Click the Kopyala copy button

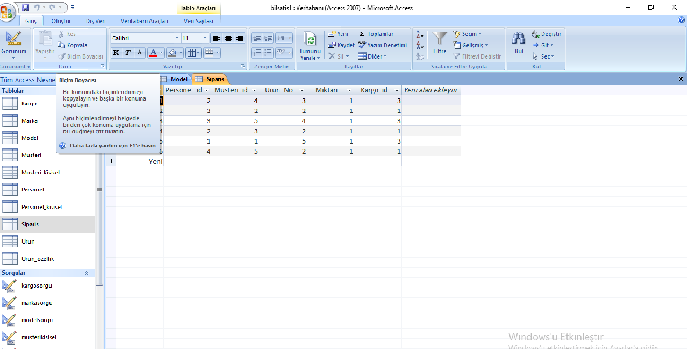click(x=73, y=45)
